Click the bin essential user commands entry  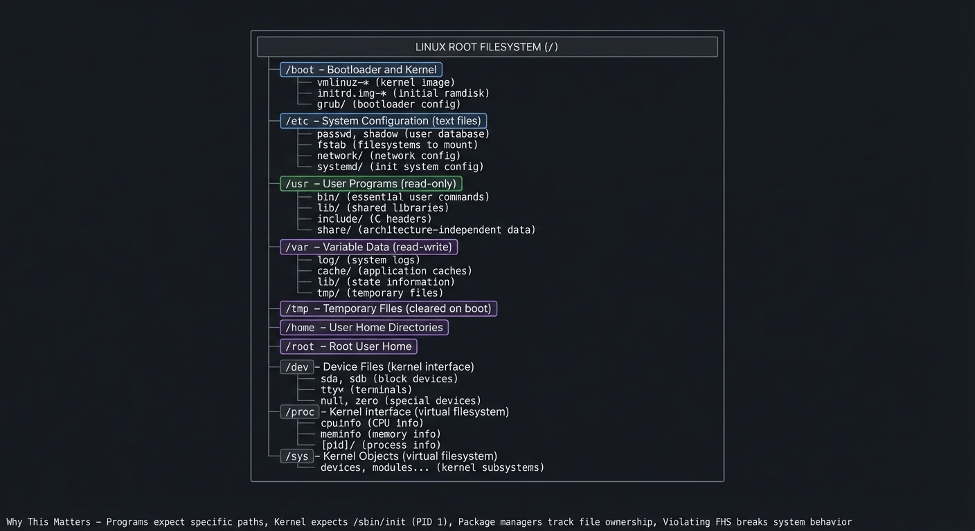[403, 196]
